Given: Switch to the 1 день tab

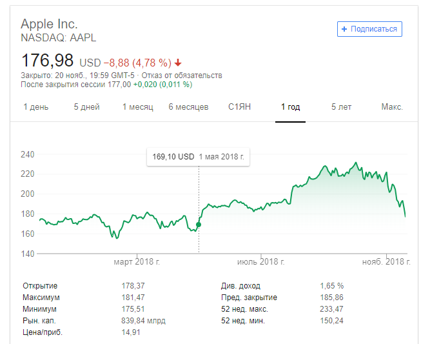Looking at the screenshot, I should pyautogui.click(x=35, y=107).
